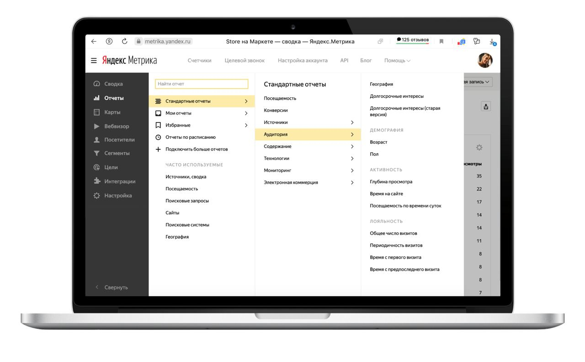This screenshot has width=585, height=362.
Task: Open the Пол report
Action: pyautogui.click(x=374, y=154)
